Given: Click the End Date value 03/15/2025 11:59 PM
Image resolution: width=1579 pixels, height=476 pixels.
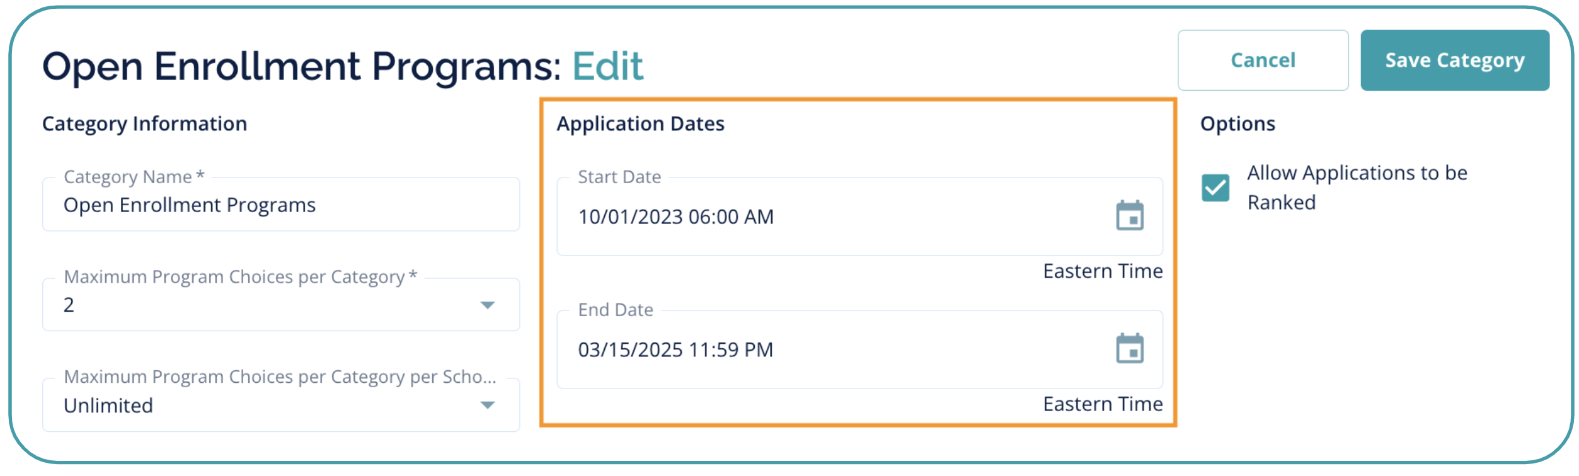Looking at the screenshot, I should click(x=675, y=349).
